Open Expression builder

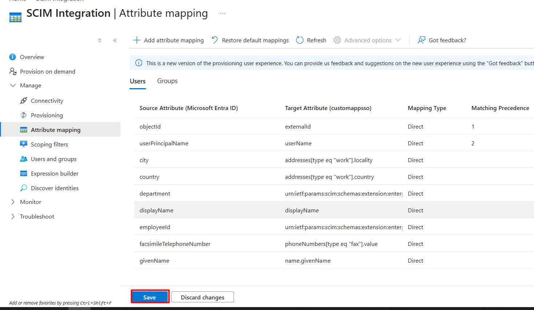pos(55,173)
